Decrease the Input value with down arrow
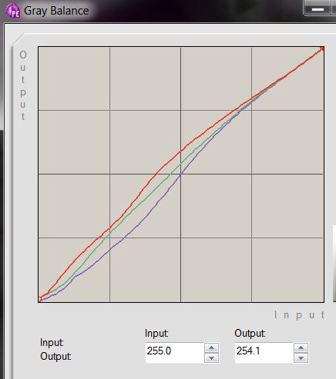The width and height of the screenshot is (336, 379). [x=211, y=357]
